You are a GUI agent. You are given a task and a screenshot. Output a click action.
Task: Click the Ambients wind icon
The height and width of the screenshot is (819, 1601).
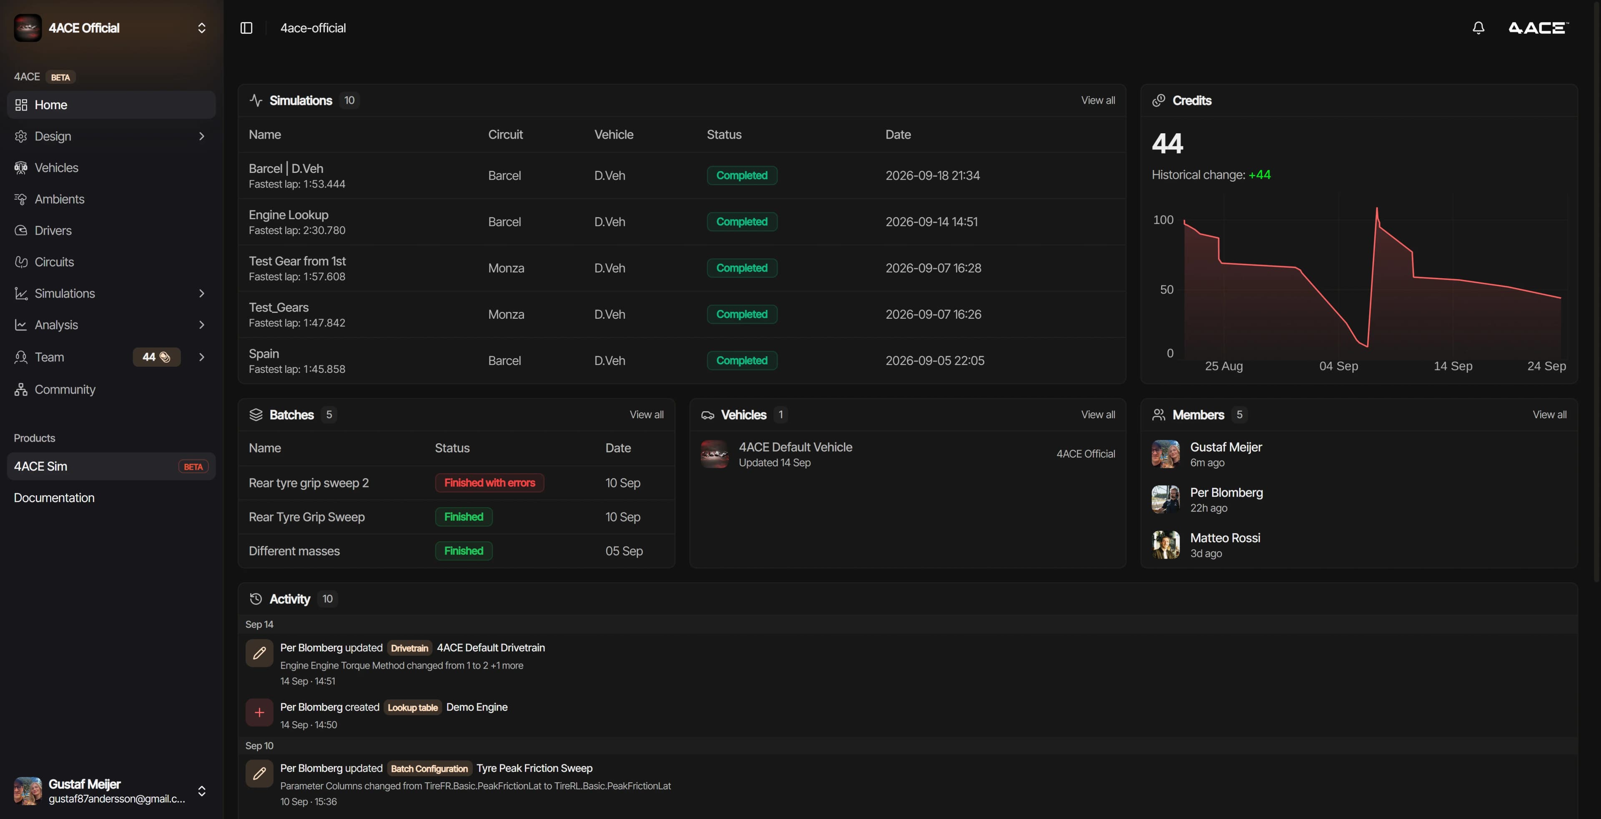pyautogui.click(x=21, y=199)
